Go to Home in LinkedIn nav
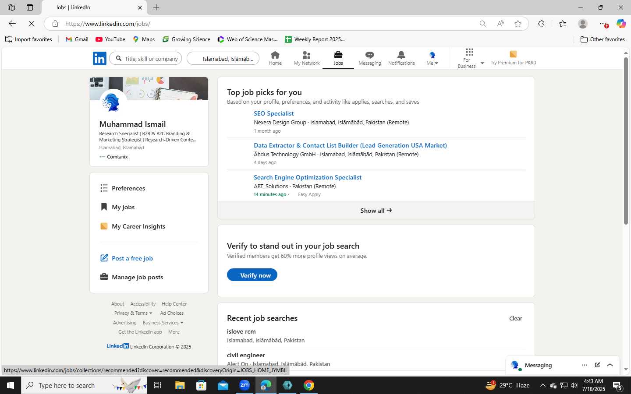The image size is (631, 394). click(275, 58)
